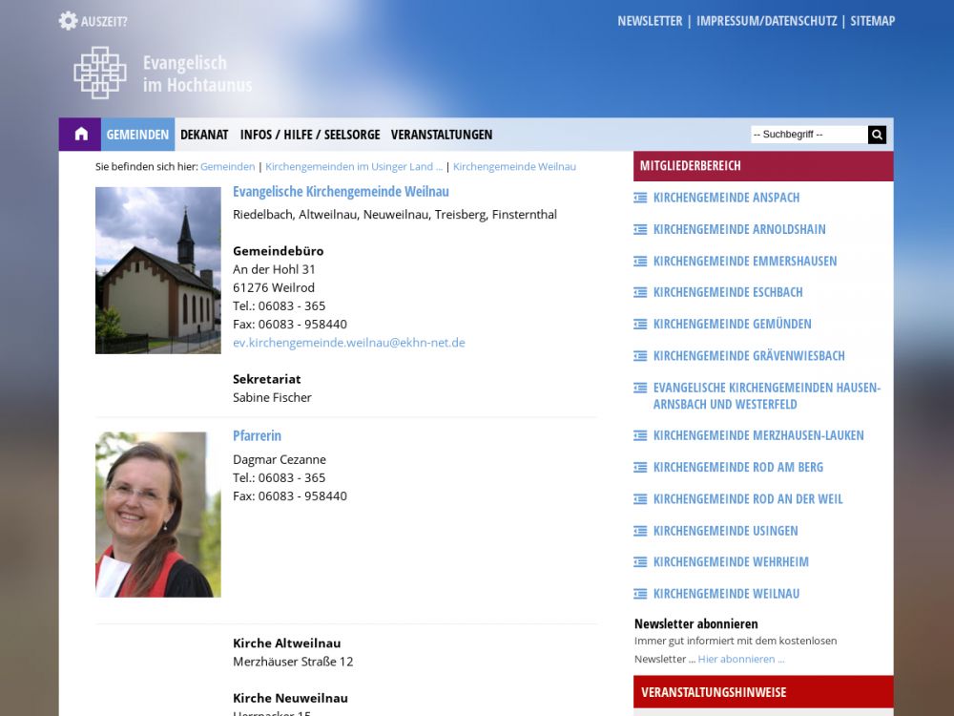Click the list icon beside Kirchengemeinde Eschbach
Viewport: 954px width, 716px height.
(x=640, y=292)
